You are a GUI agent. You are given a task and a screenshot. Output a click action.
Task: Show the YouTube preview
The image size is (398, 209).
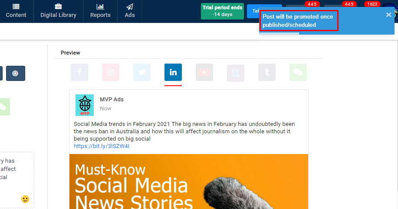pyautogui.click(x=204, y=72)
